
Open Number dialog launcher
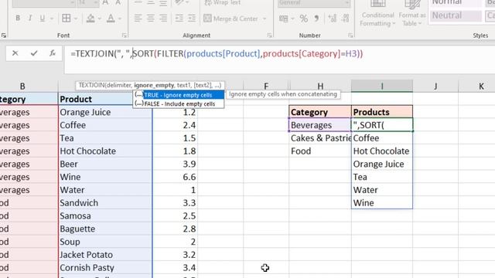coord(350,36)
